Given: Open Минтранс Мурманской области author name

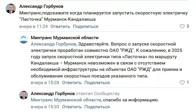Looking at the screenshot, I should pyautogui.click(x=65, y=38).
